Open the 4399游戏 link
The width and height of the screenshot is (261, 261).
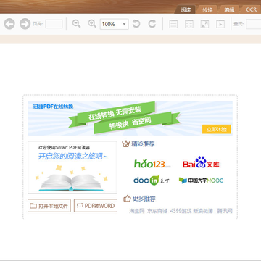(181, 211)
